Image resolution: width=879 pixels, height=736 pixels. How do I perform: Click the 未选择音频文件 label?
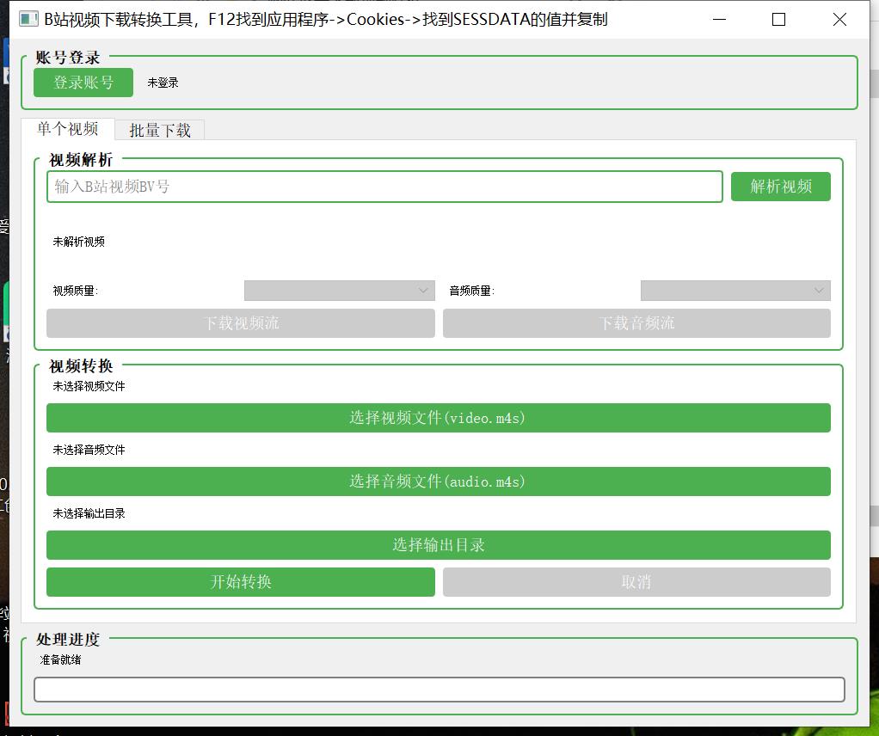click(89, 450)
